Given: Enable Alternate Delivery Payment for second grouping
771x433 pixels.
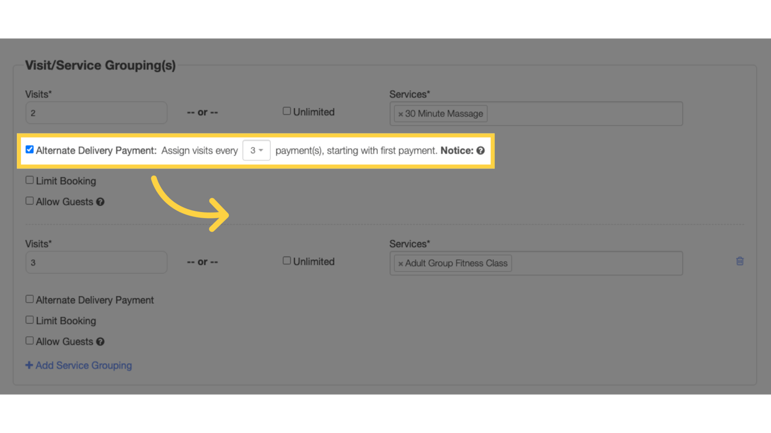Looking at the screenshot, I should coord(29,299).
